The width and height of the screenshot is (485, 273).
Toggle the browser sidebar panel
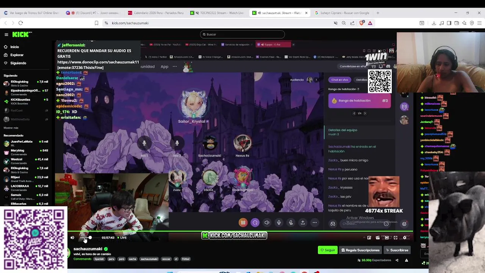pos(449,23)
